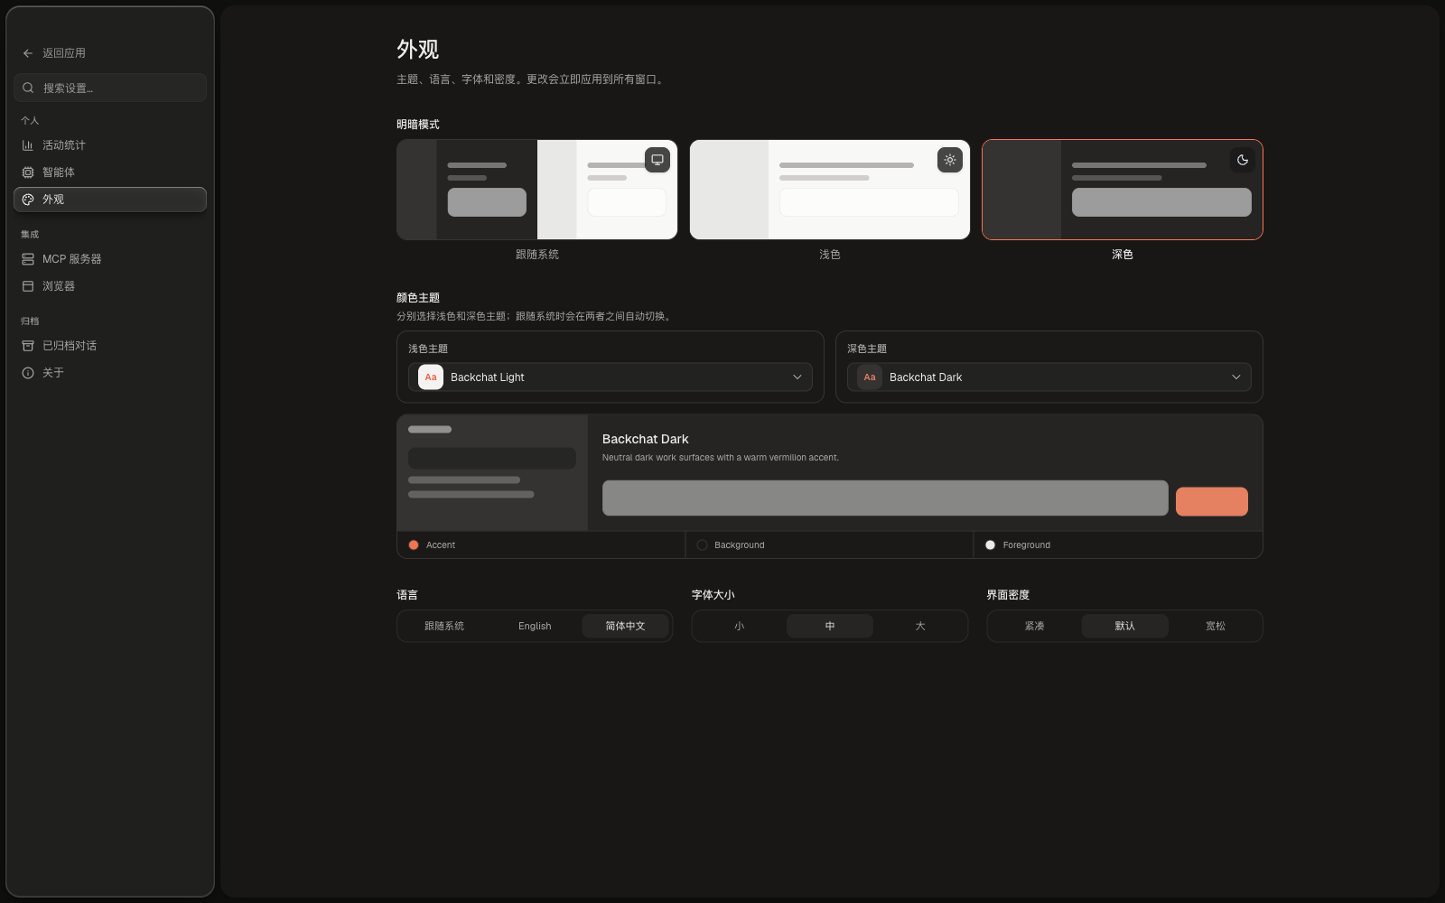This screenshot has width=1445, height=903.
Task: Click the Foreground color swatch
Action: pos(991,545)
